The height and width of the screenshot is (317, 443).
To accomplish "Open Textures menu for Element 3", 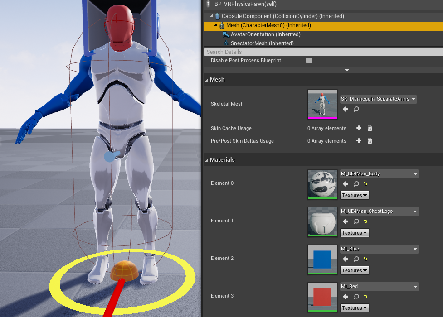I will click(x=355, y=308).
